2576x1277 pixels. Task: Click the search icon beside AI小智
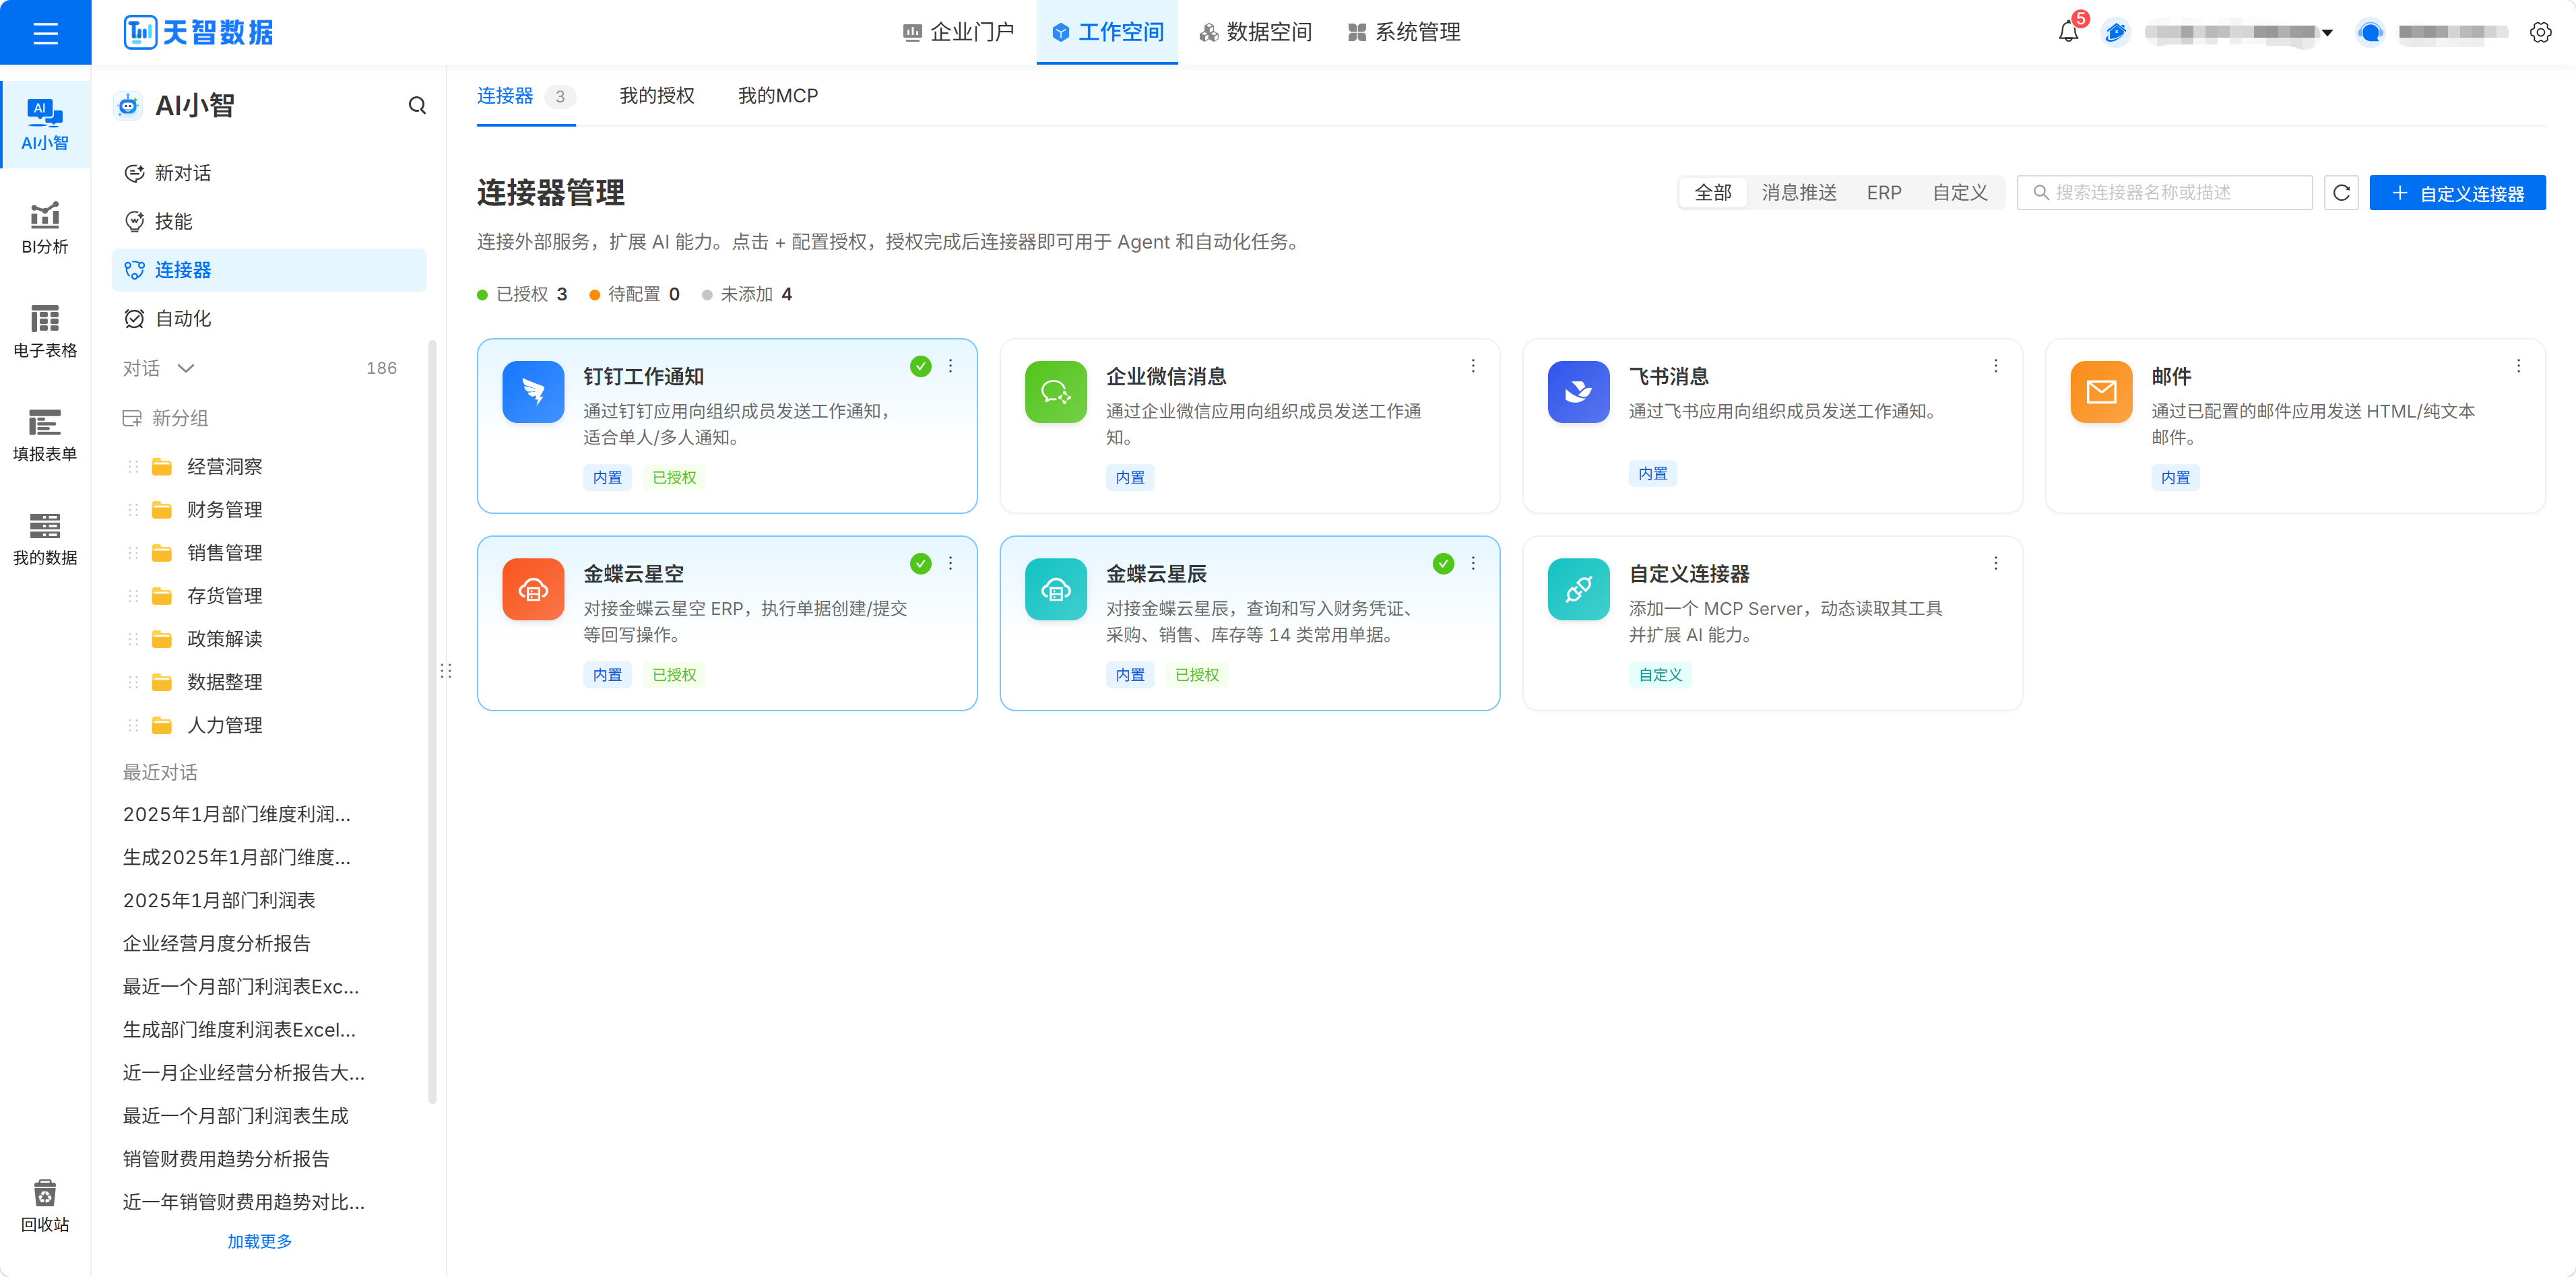[417, 105]
